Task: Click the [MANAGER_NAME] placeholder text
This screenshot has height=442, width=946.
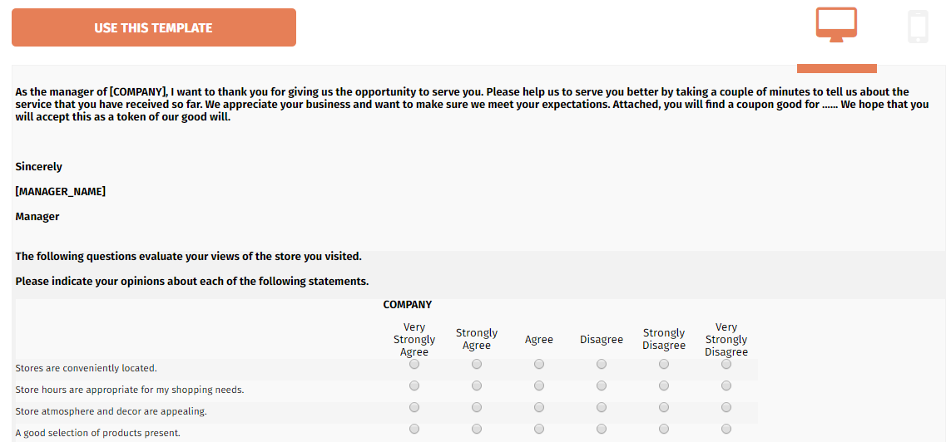Action: pyautogui.click(x=61, y=191)
